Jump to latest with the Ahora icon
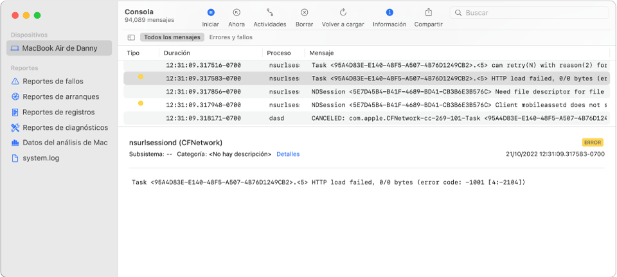This screenshot has width=617, height=277. point(237,13)
